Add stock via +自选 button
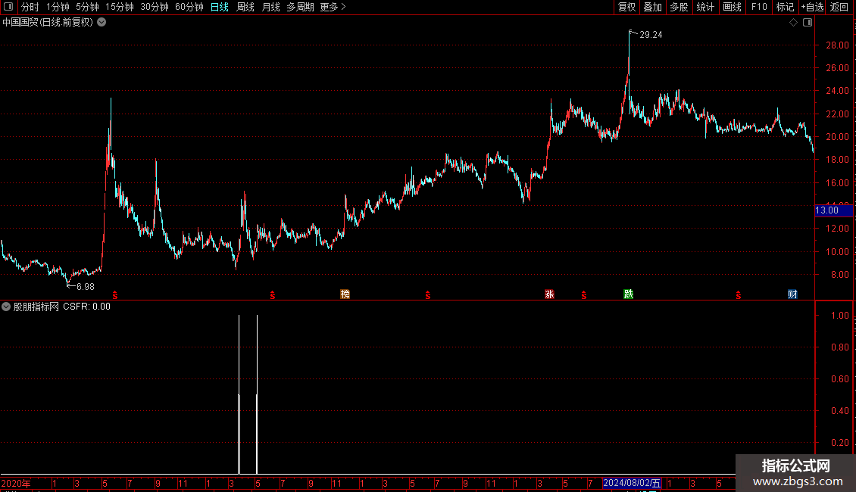The width and height of the screenshot is (856, 492). pos(812,7)
